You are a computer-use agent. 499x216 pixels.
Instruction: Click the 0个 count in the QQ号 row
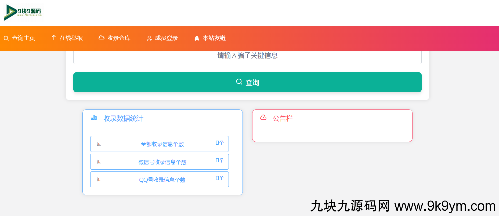pos(219,178)
